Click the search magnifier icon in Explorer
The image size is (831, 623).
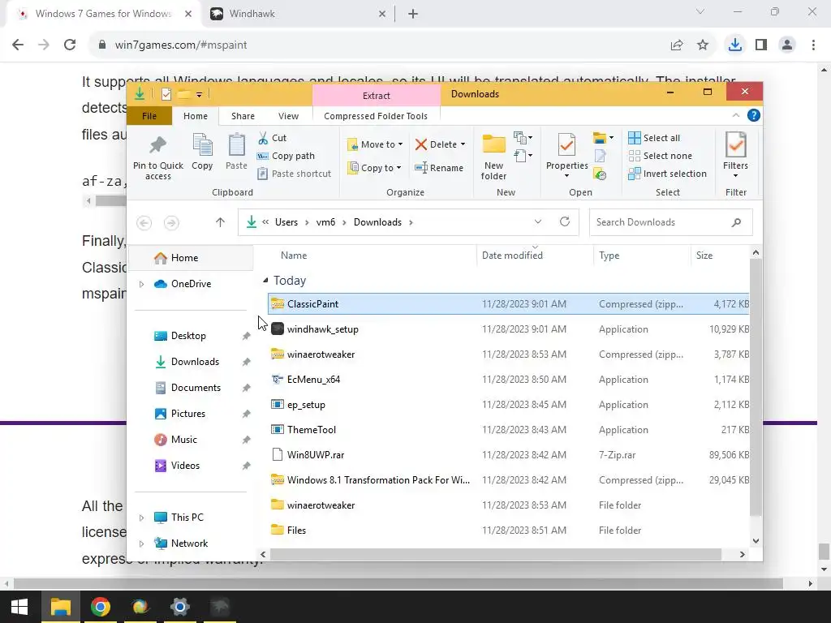point(736,222)
